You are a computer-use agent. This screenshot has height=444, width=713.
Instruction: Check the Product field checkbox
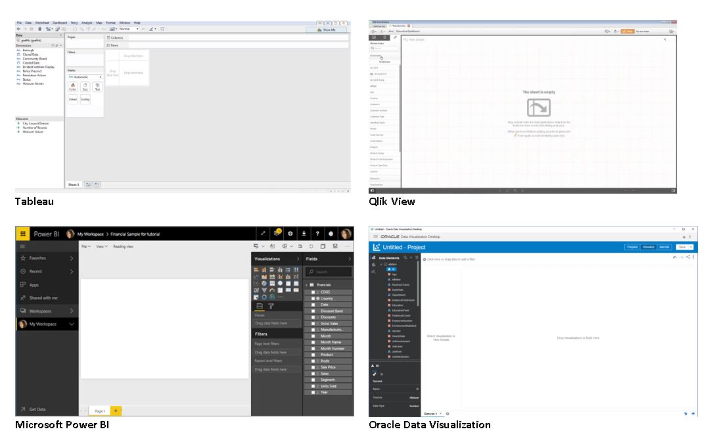click(313, 355)
